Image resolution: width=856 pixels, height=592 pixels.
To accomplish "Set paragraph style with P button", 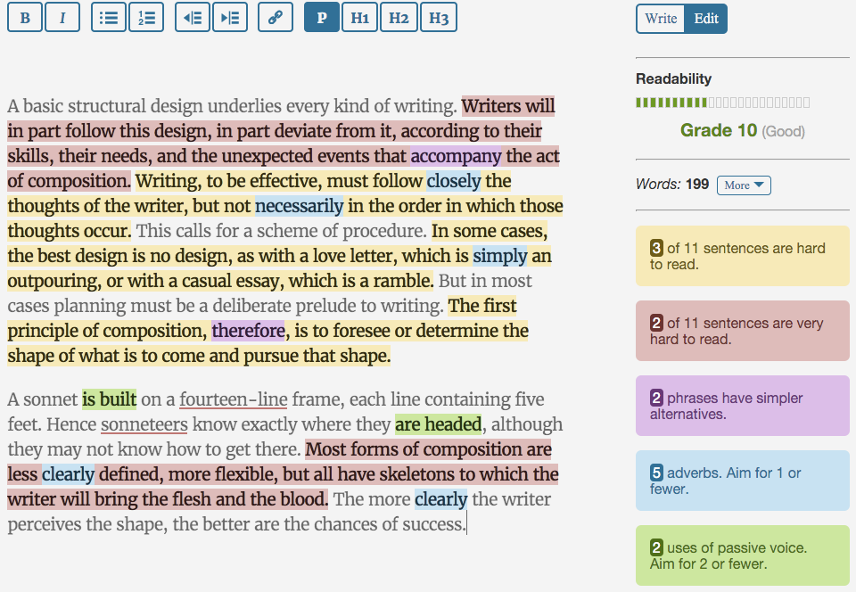I will pos(322,18).
